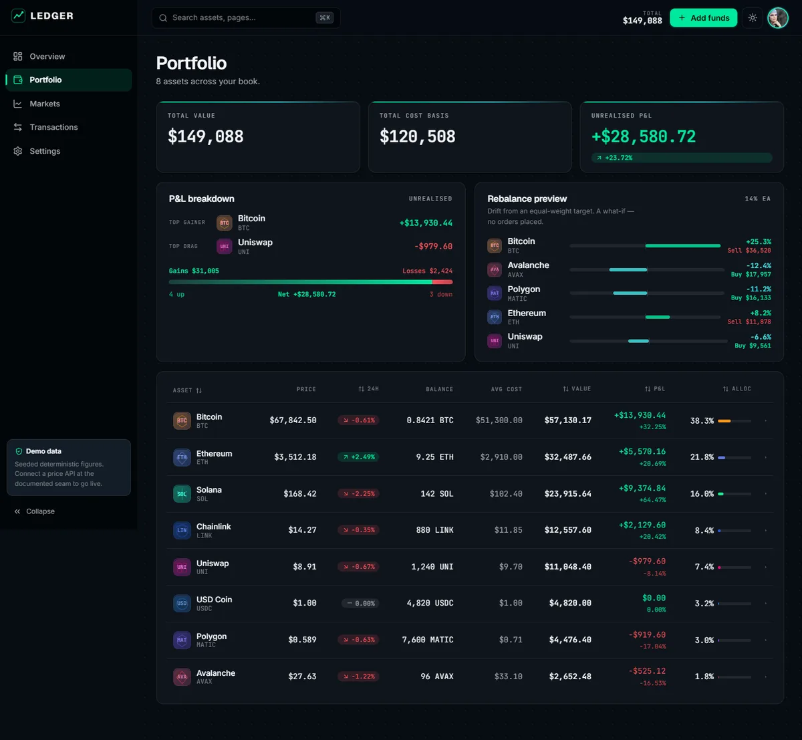The image size is (802, 740).
Task: Click the header total $149,088
Action: [x=642, y=21]
